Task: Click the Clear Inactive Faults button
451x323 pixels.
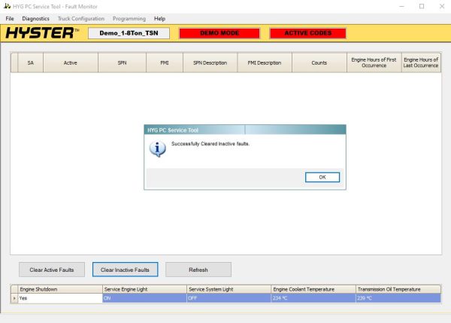Action: tap(125, 270)
